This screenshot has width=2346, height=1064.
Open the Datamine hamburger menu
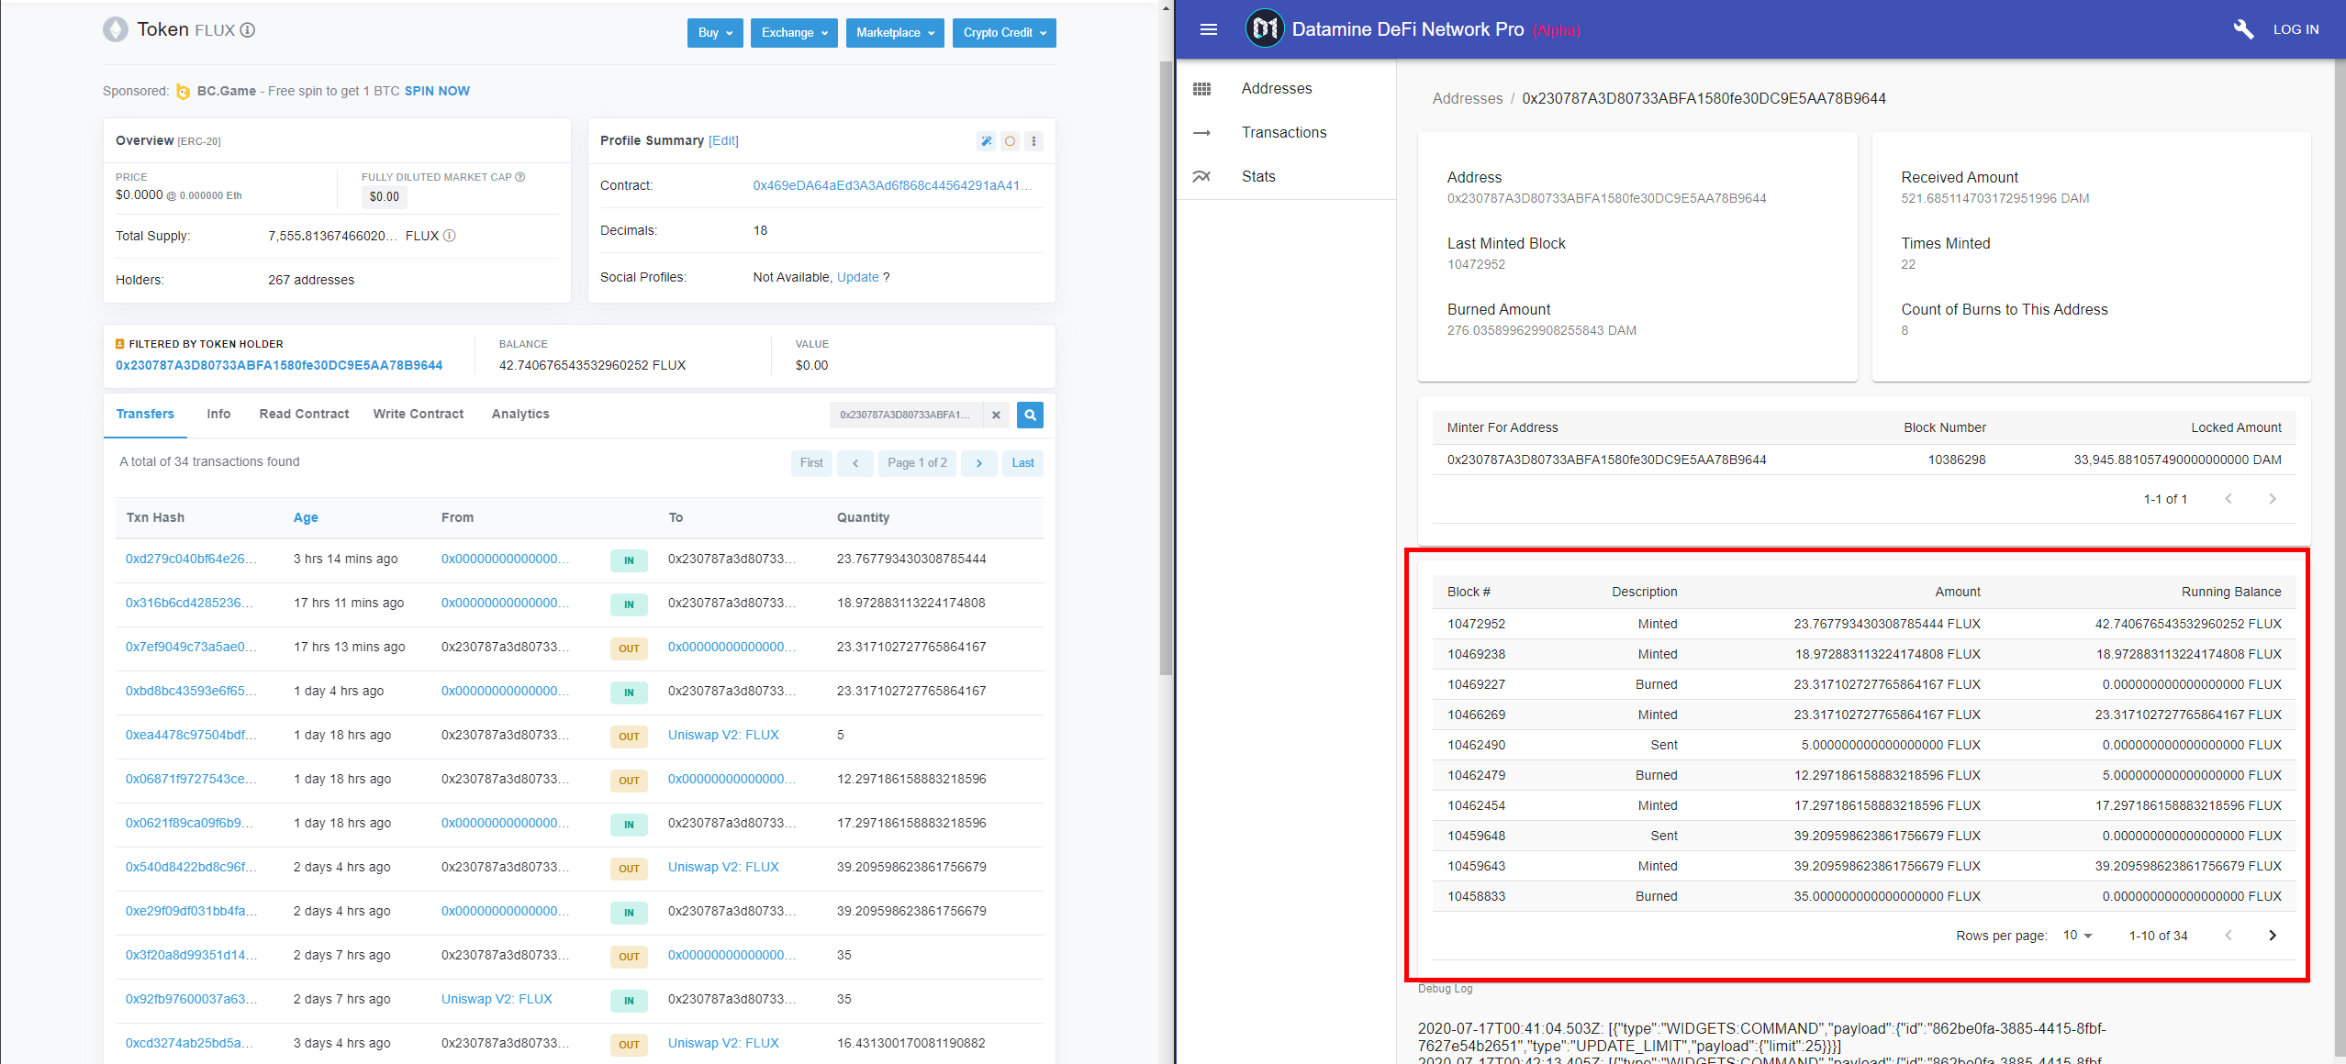[x=1209, y=29]
